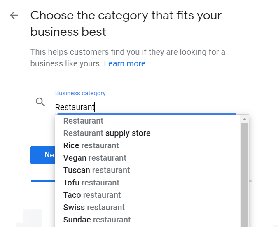
Task: Click the back arrow icon
Action: click(14, 16)
